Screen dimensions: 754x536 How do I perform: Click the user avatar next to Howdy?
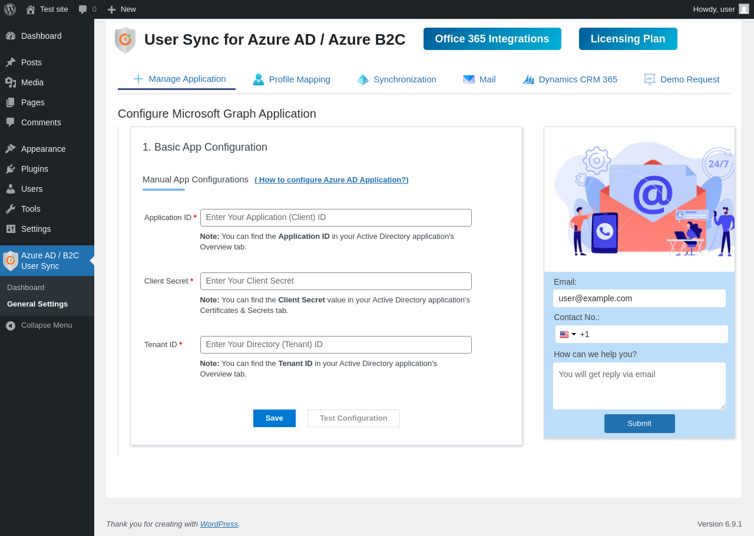pyautogui.click(x=744, y=9)
